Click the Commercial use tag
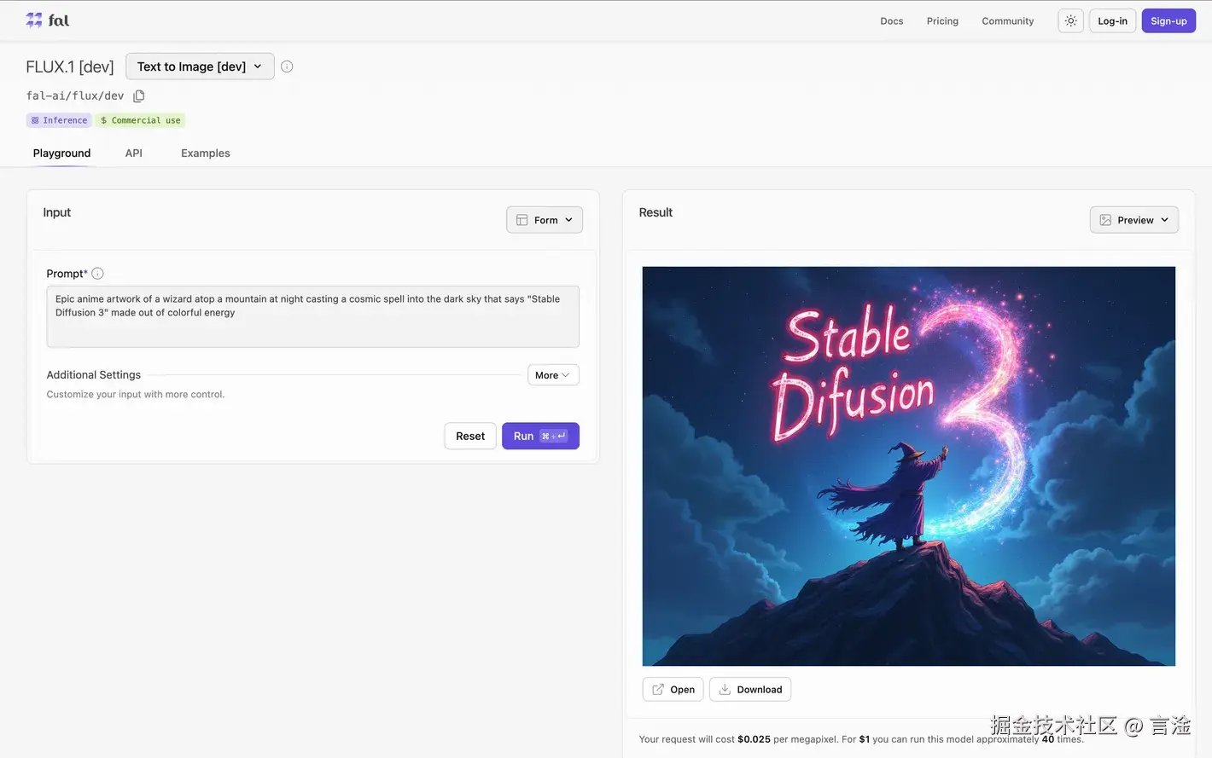1212x758 pixels. (140, 120)
